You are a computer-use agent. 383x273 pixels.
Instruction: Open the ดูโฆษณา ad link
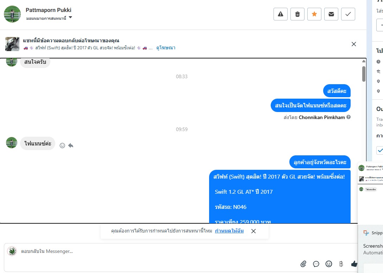click(x=165, y=48)
